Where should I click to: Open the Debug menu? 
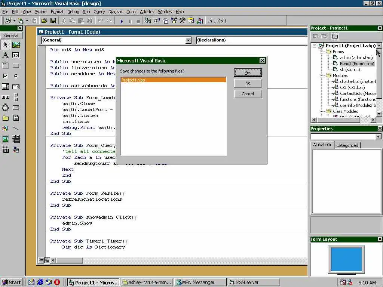[x=73, y=12]
